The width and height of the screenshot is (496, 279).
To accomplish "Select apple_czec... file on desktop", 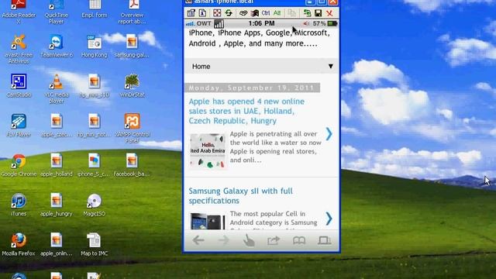I will click(57, 126).
